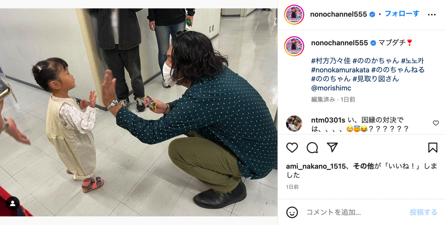View other likers via その他 link
This screenshot has height=225, width=445.
pyautogui.click(x=363, y=167)
